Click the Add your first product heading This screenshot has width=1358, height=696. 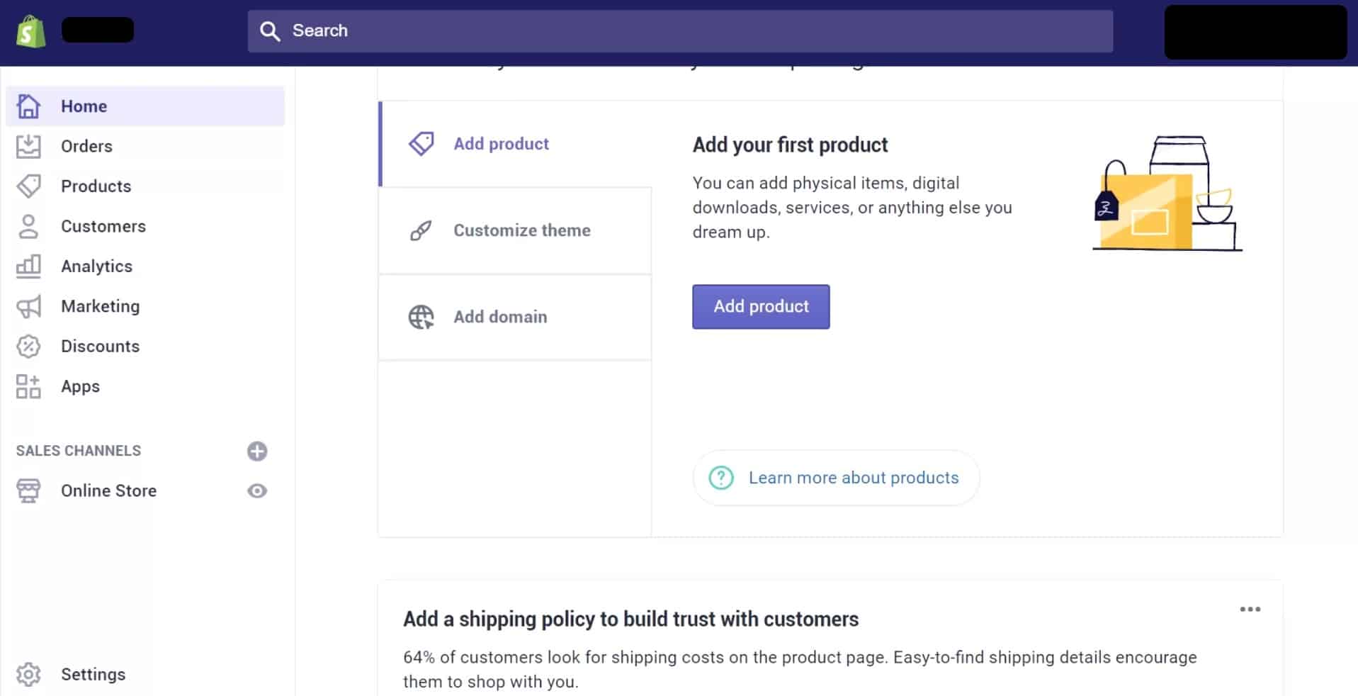click(x=790, y=145)
